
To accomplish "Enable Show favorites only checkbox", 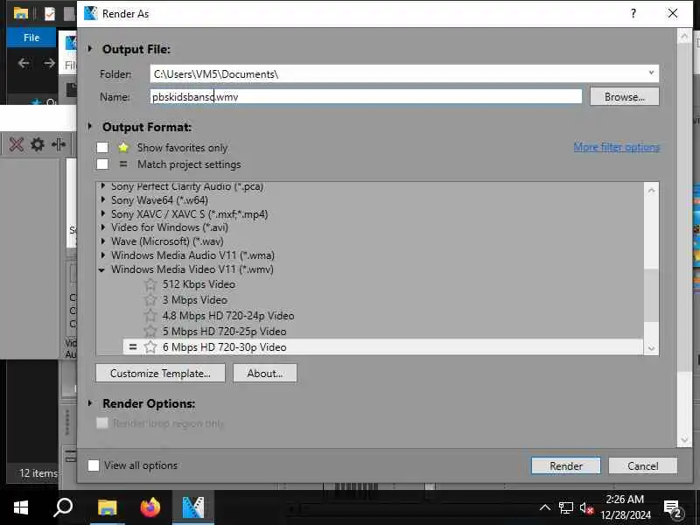I will [x=102, y=147].
